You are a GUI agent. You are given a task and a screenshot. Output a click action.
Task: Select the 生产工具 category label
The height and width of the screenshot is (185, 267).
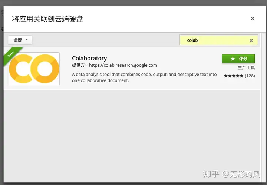tap(246, 68)
